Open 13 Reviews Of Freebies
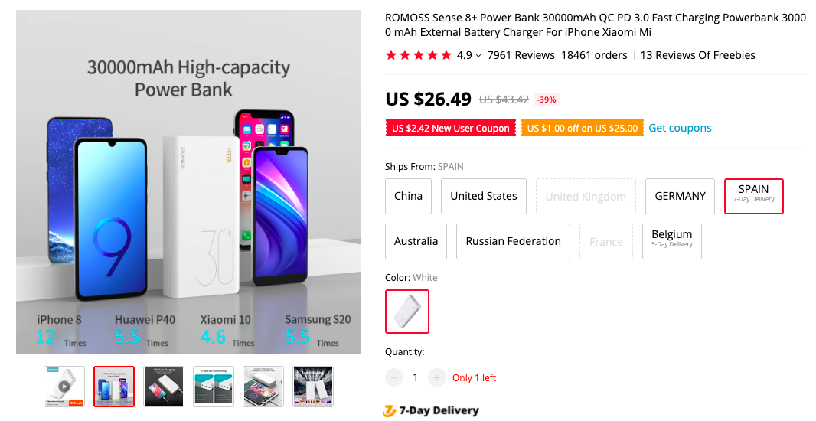The height and width of the screenshot is (421, 816). point(697,55)
